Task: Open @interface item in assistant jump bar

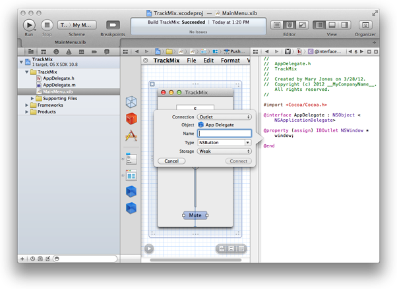Action: tap(324, 51)
